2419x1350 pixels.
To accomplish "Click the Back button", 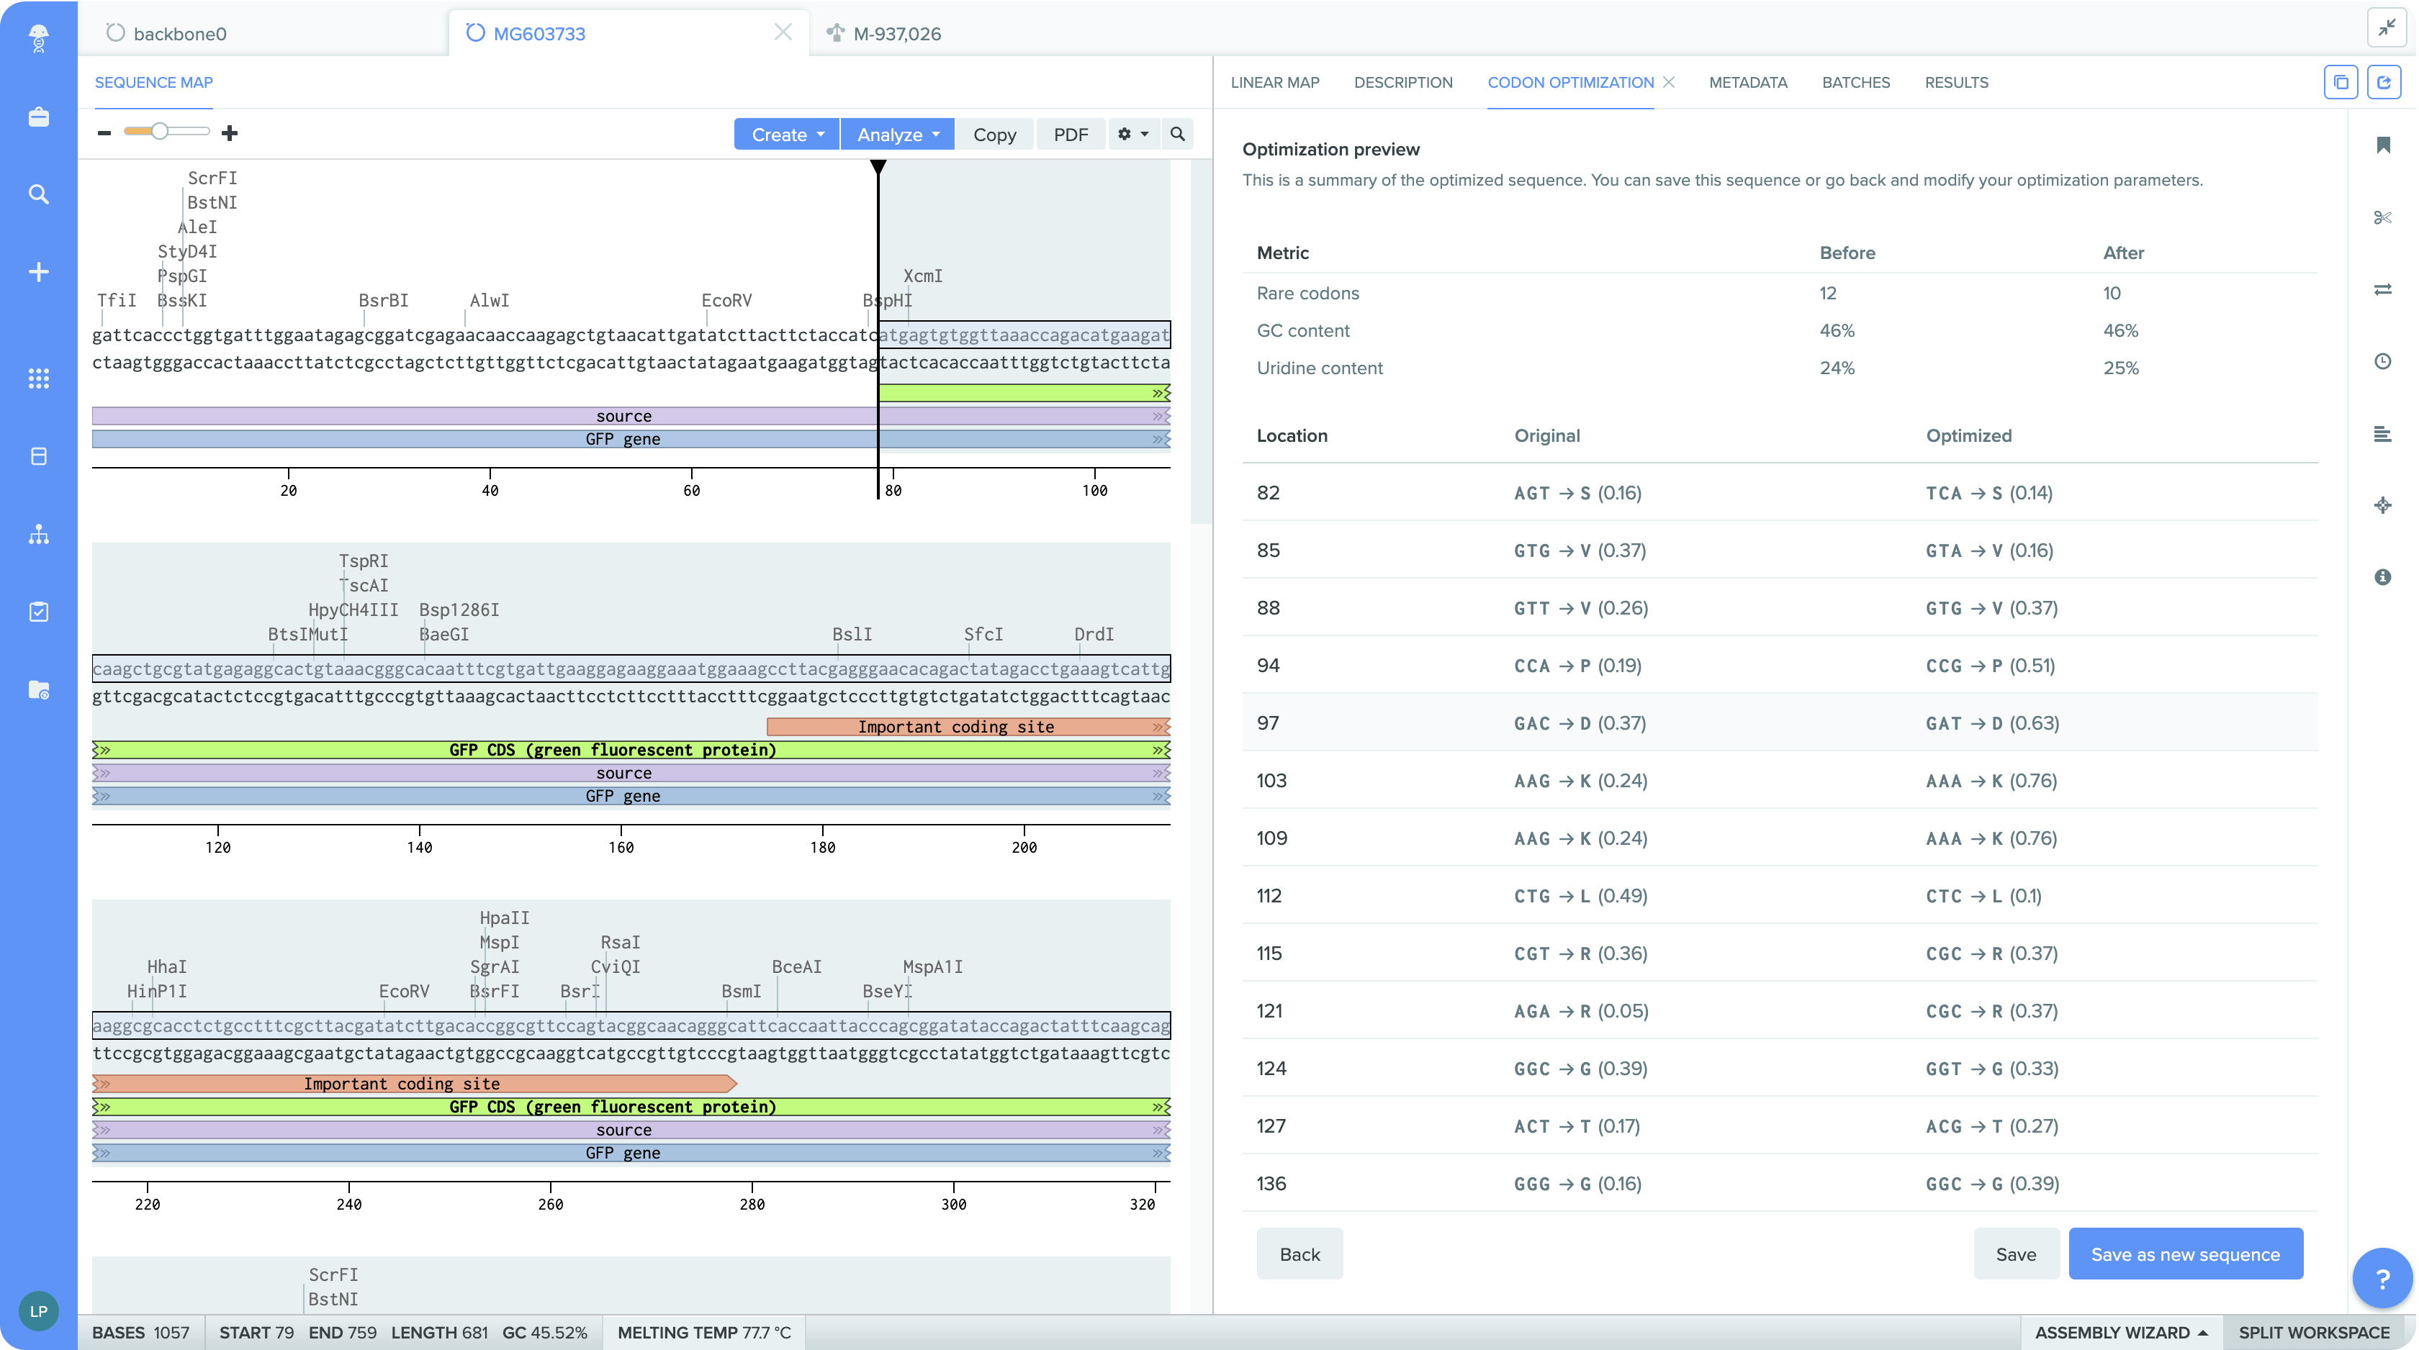I will [1299, 1254].
